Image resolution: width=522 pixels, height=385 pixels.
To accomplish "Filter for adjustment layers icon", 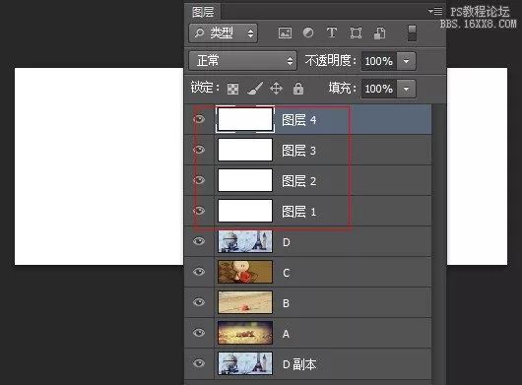I will pyautogui.click(x=308, y=32).
